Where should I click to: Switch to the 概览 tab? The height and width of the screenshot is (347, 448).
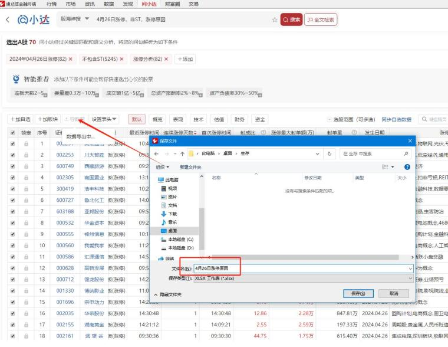tap(157, 120)
